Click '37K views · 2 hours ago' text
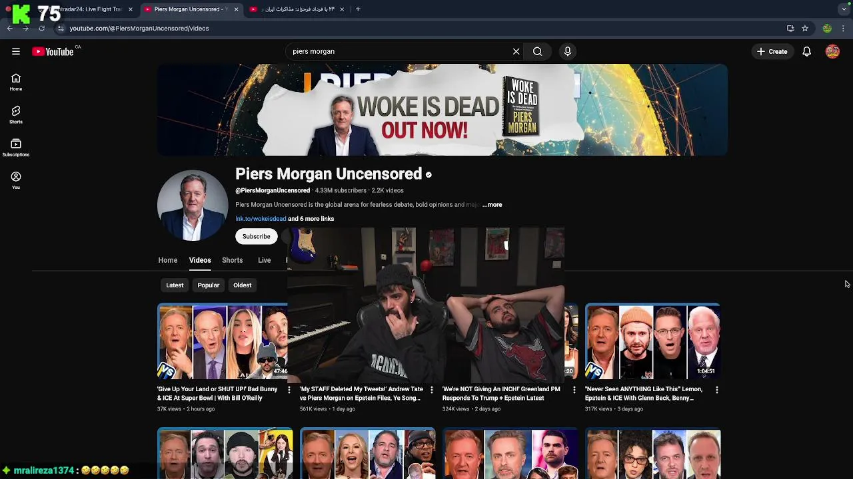 coord(186,409)
